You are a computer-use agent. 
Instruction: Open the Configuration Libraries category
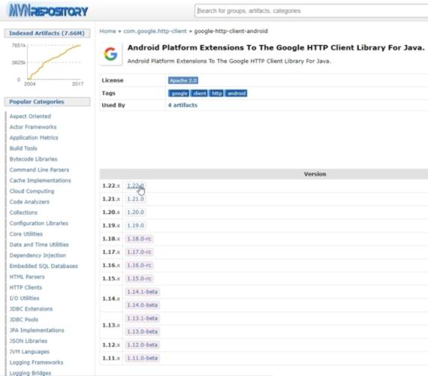[39, 223]
